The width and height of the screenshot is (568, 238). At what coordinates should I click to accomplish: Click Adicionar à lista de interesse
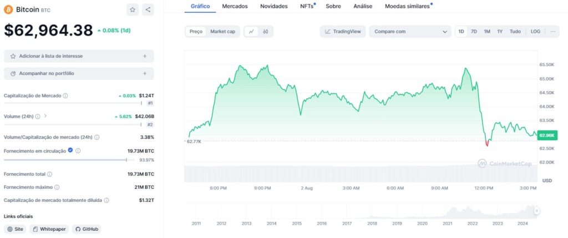[79, 56]
